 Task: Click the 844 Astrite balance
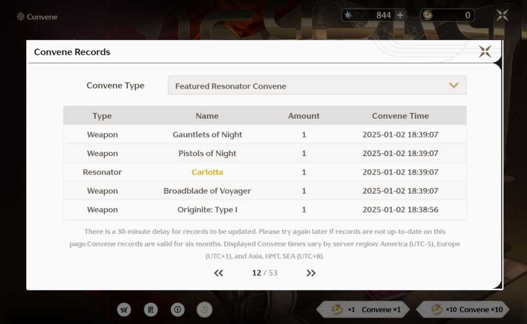coord(384,15)
